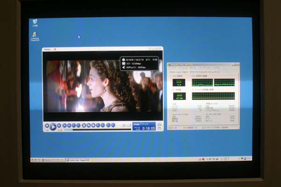Viewport: 281px width, 187px height.
Task: Jump to next chapter in PowerDVD
Action: (x=69, y=125)
